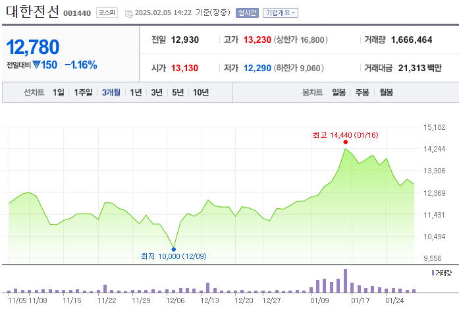This screenshot has height=313, width=459.
Task: Click the 15,182 y-axis label
Action: click(435, 127)
